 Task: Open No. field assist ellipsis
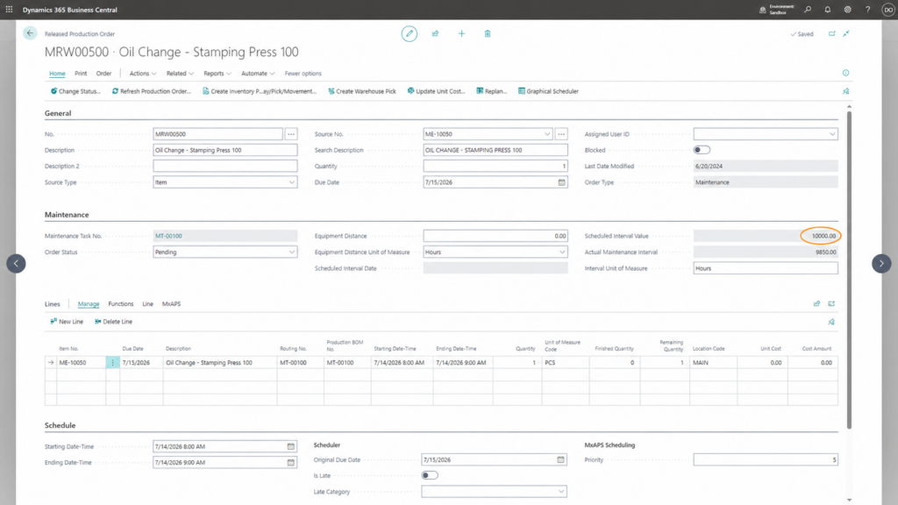pyautogui.click(x=291, y=134)
